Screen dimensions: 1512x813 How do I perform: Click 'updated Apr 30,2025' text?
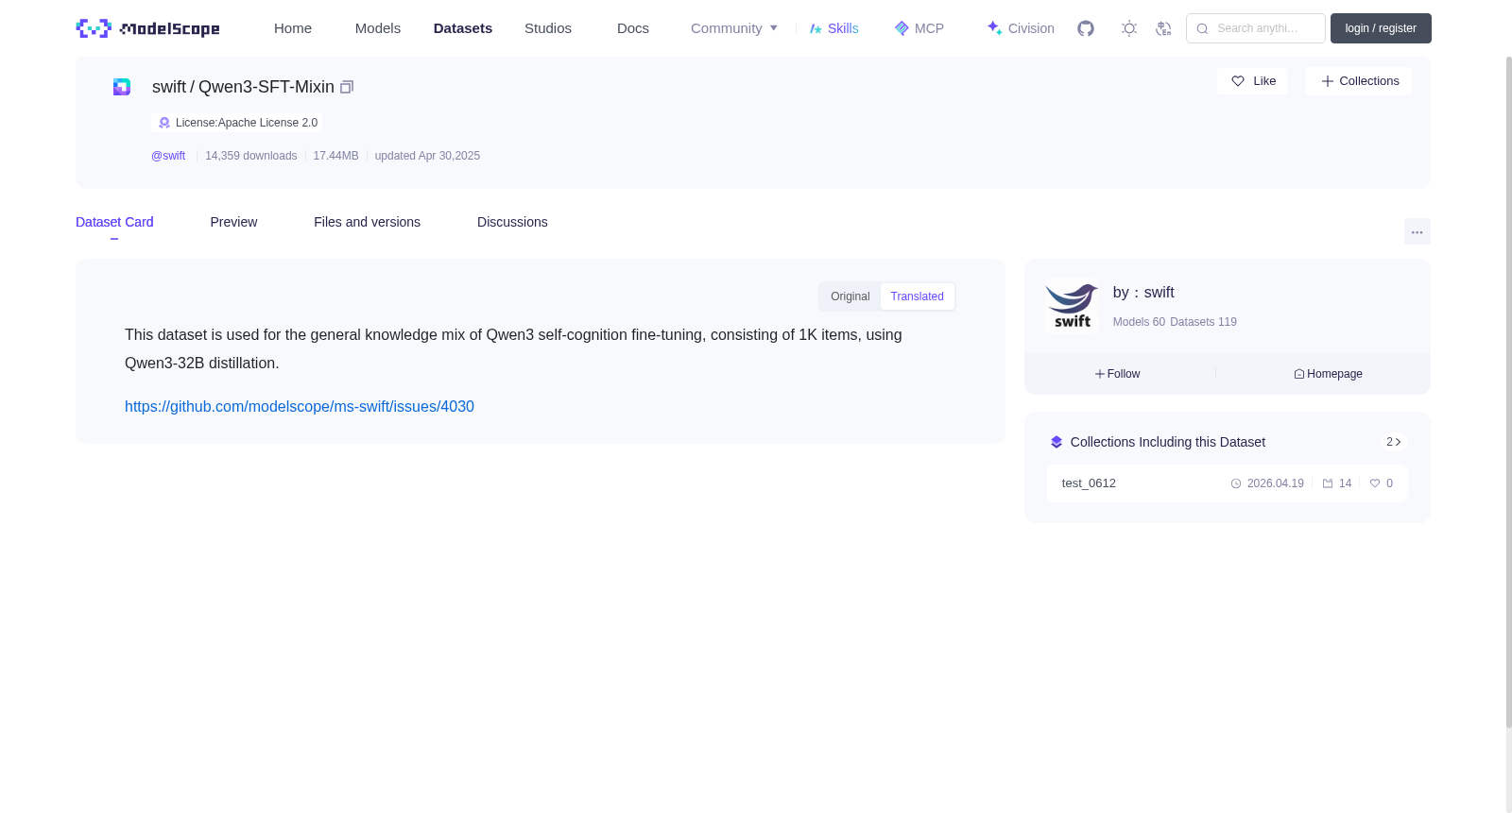(427, 156)
